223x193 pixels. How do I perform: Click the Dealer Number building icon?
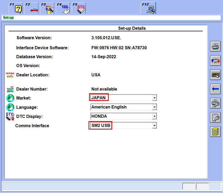(x=10, y=89)
